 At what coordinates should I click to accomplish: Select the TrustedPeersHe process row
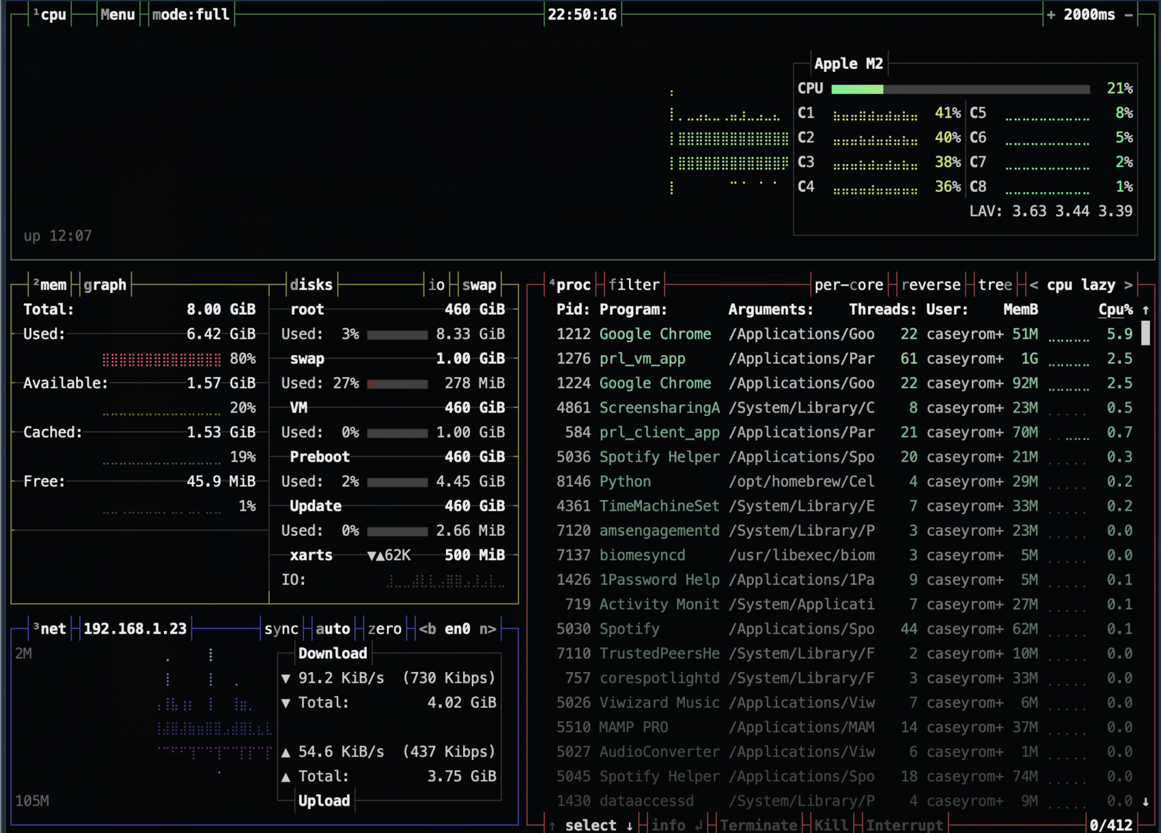(844, 653)
